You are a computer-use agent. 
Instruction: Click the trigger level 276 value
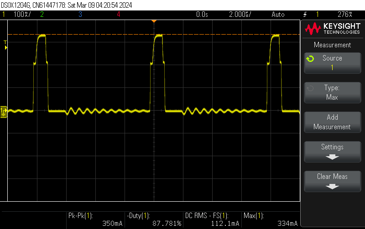(x=345, y=15)
